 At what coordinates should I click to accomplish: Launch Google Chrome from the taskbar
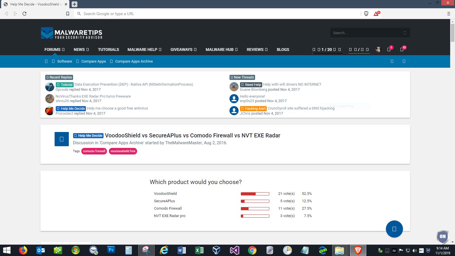[252, 250]
